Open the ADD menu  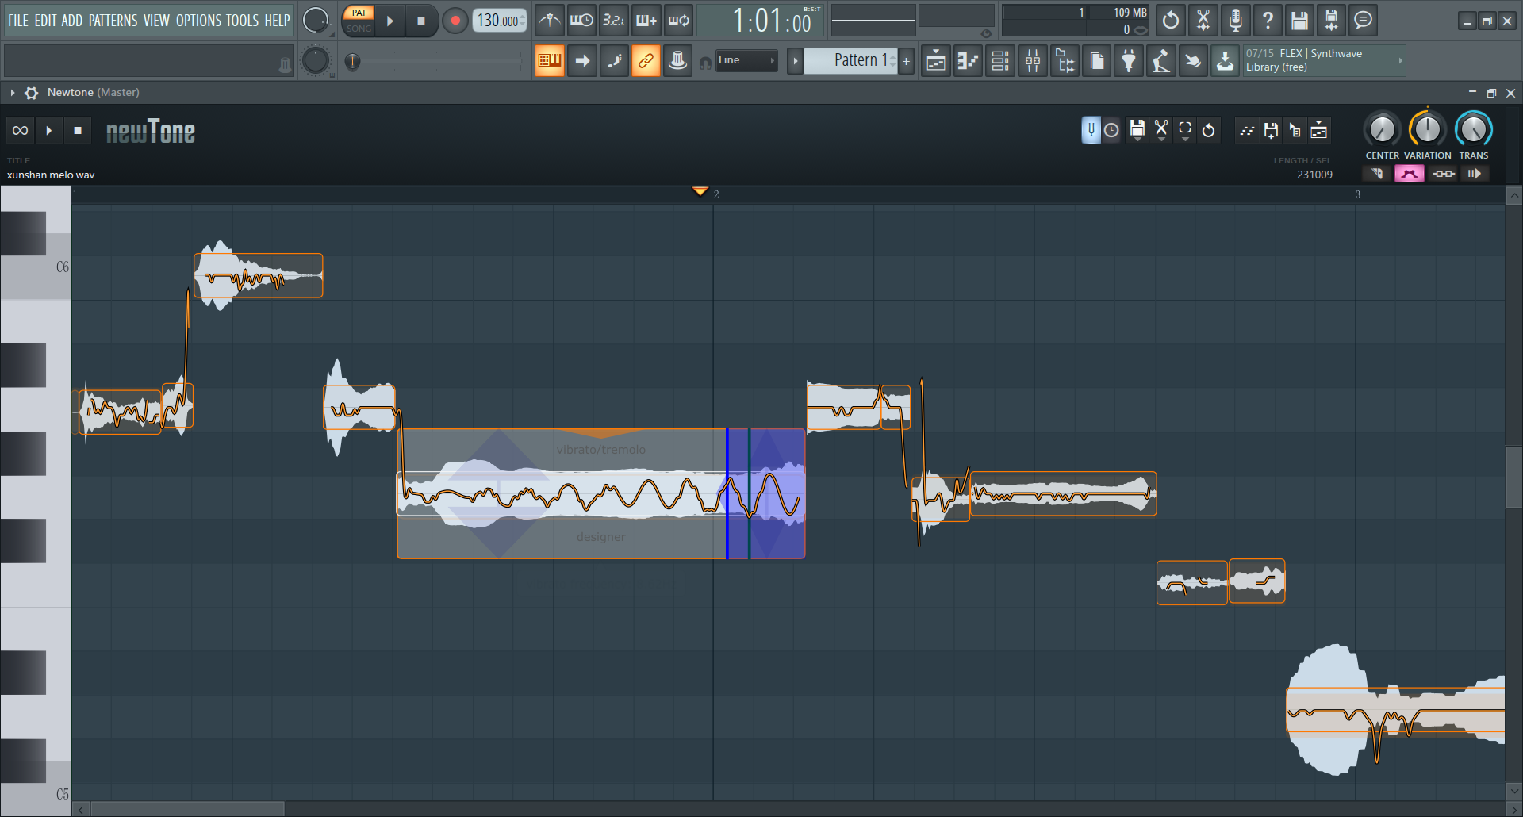click(x=71, y=21)
